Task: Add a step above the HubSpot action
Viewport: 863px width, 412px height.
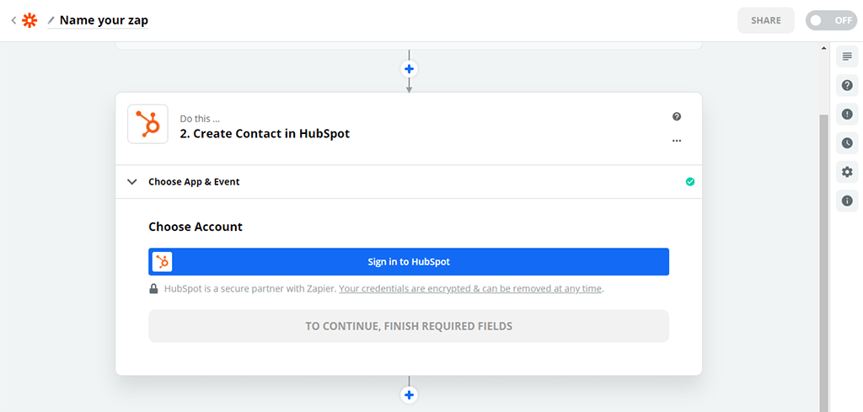Action: (409, 69)
